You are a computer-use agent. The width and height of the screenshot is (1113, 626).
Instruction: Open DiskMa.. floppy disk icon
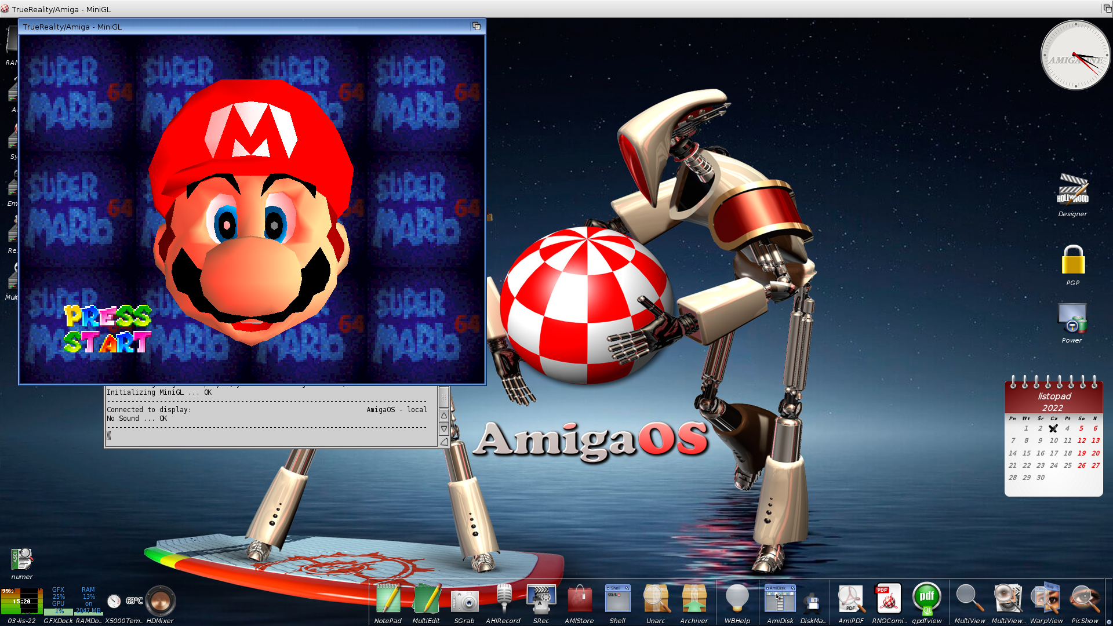pyautogui.click(x=813, y=603)
